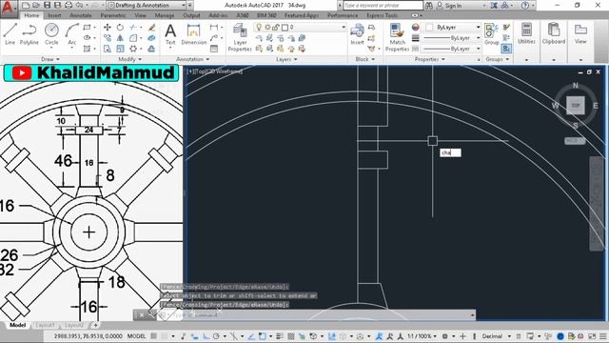Click the object color wheel icon

[x=415, y=28]
